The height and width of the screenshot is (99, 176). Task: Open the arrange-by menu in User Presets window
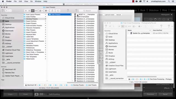click(x=41, y=11)
